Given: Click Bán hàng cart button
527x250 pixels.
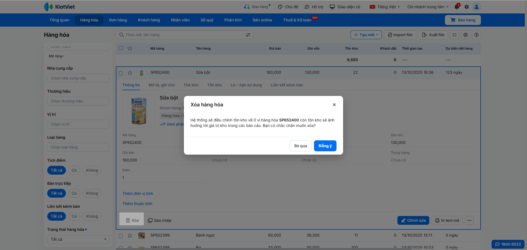Looking at the screenshot, I should coord(463,20).
